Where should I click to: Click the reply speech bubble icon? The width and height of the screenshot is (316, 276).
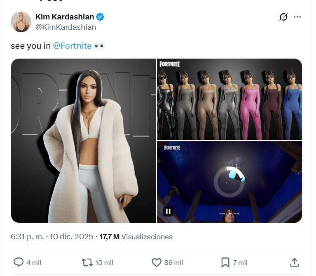click(19, 262)
